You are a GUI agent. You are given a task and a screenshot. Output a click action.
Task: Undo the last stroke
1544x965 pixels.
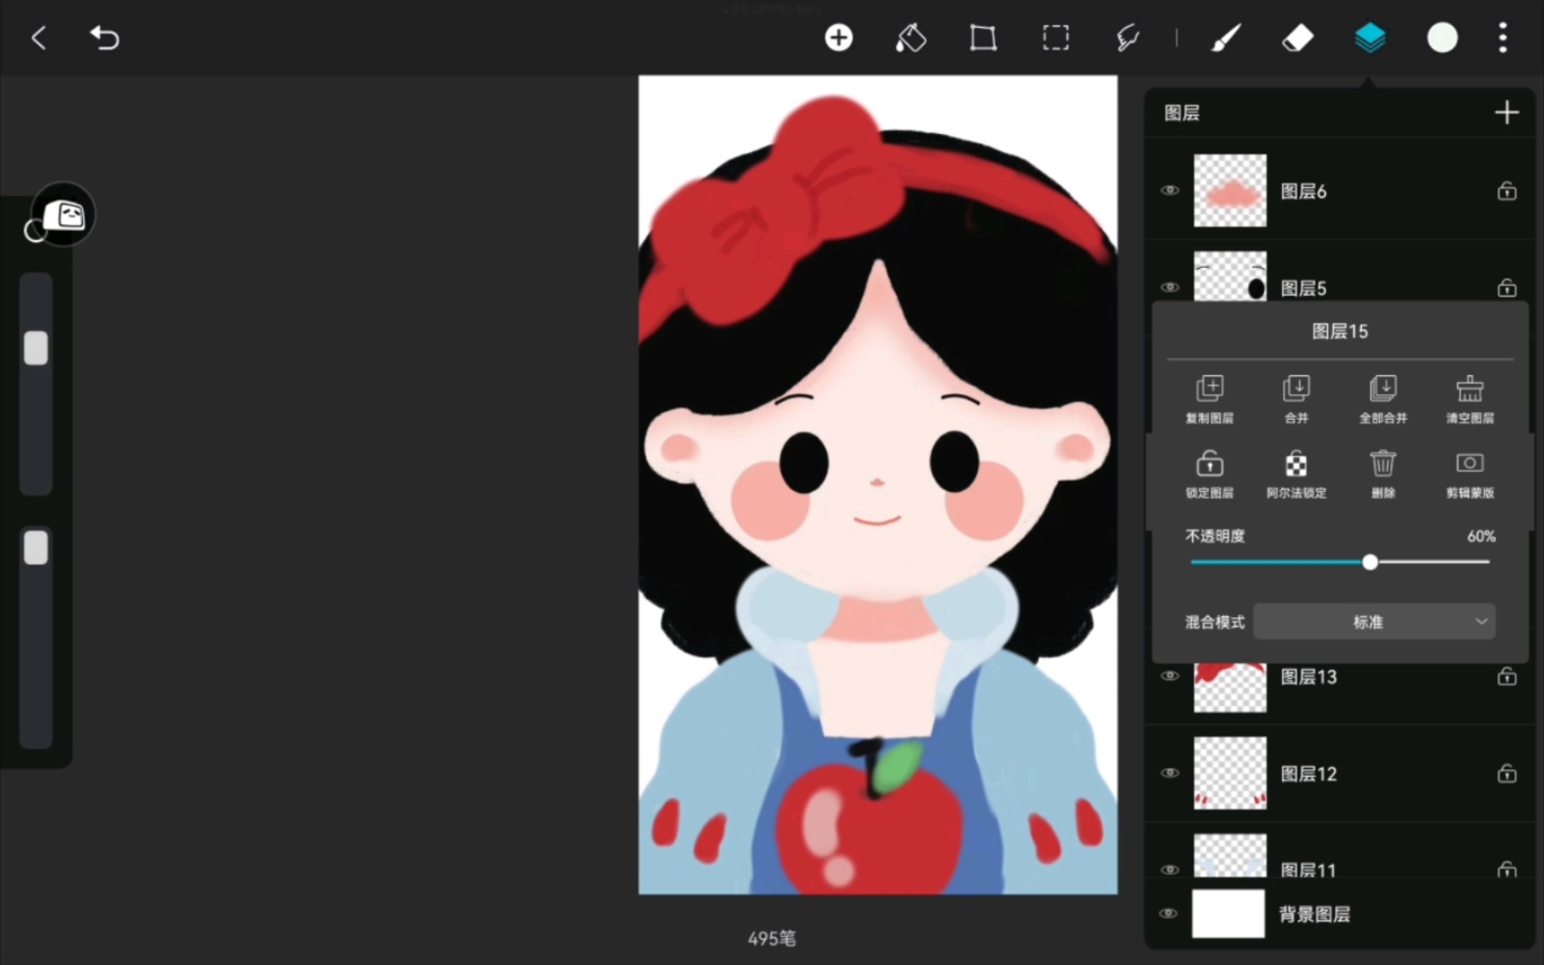pyautogui.click(x=105, y=38)
